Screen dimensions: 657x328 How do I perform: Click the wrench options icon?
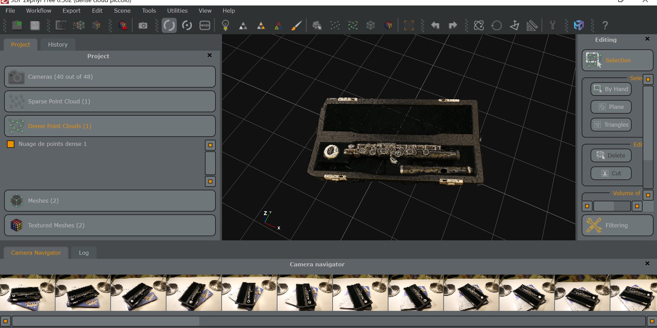(553, 25)
